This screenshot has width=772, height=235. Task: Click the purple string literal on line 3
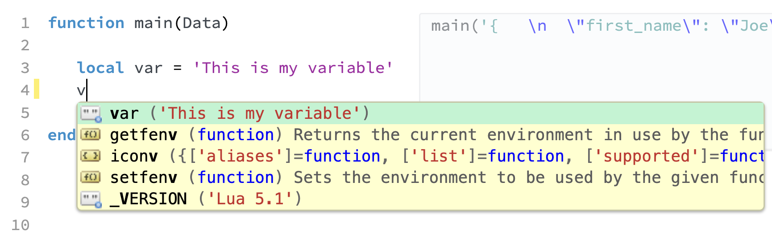tap(293, 68)
